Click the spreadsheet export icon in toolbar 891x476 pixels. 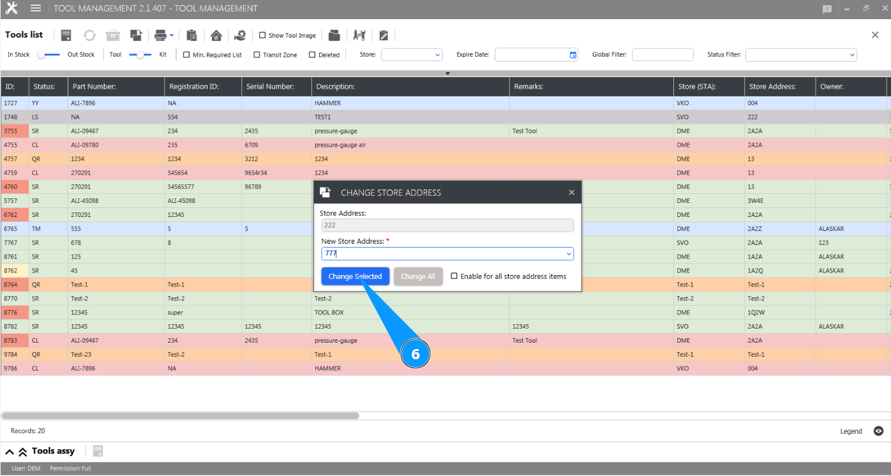[66, 35]
